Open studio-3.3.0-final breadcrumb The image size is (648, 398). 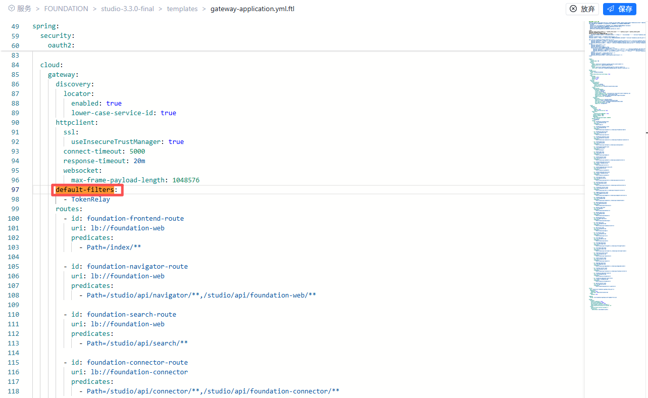[127, 9]
